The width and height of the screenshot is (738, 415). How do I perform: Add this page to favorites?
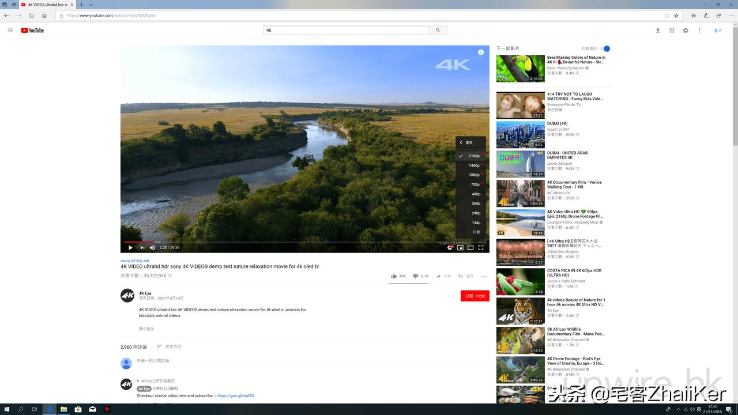pyautogui.click(x=676, y=16)
